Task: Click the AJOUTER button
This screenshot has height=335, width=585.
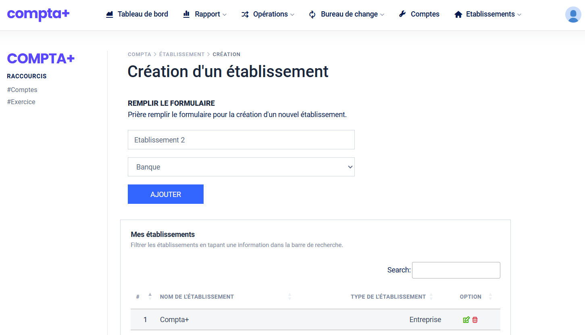Action: 166,194
